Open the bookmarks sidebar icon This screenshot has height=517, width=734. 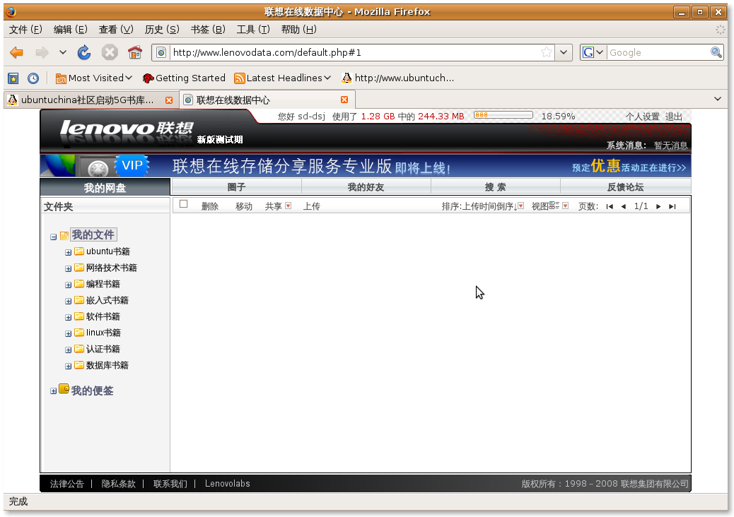(13, 78)
